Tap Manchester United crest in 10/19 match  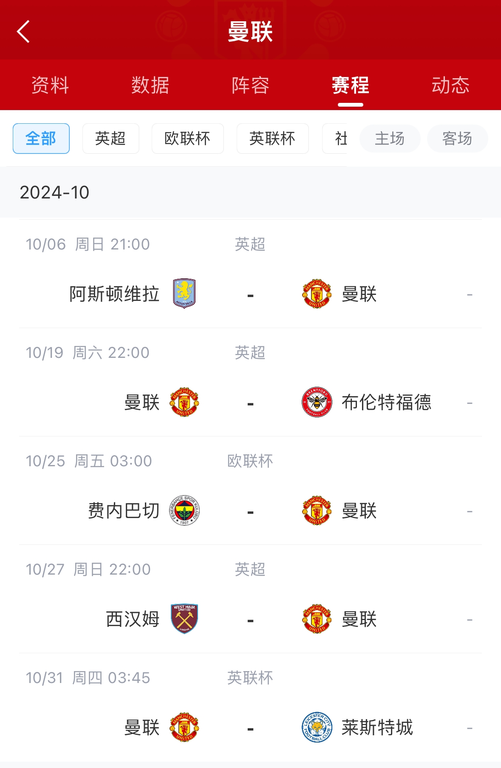[184, 402]
